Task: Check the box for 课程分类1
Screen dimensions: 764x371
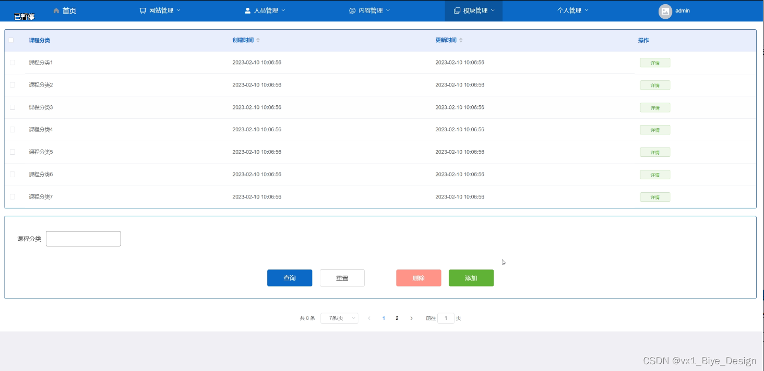Action: 13,63
